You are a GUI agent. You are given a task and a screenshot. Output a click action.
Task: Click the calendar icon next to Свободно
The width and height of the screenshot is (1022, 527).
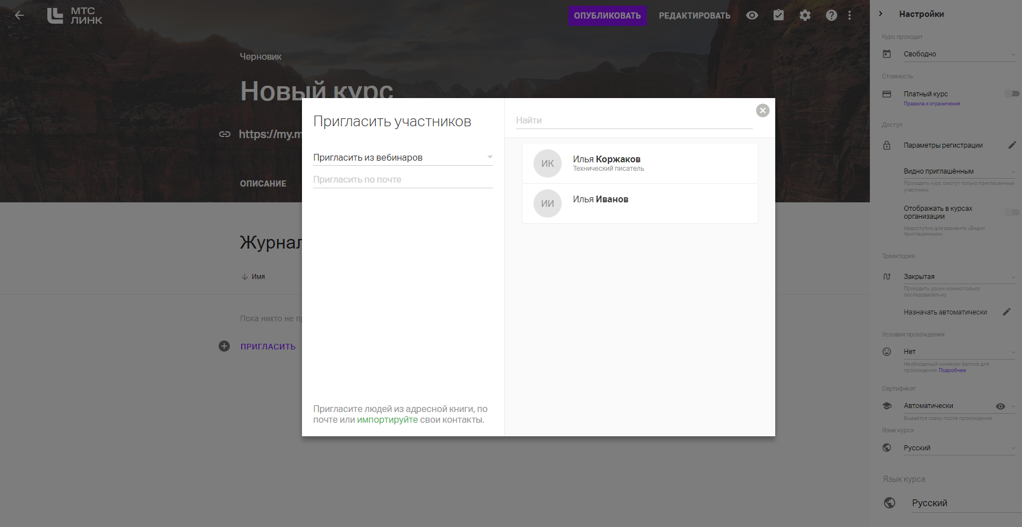pos(887,54)
